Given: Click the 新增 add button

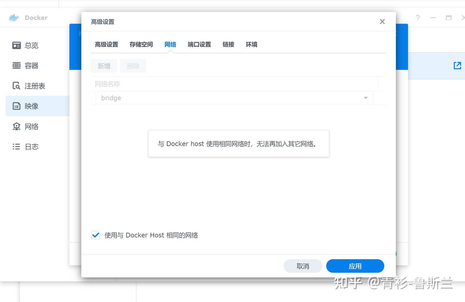Looking at the screenshot, I should click(104, 66).
